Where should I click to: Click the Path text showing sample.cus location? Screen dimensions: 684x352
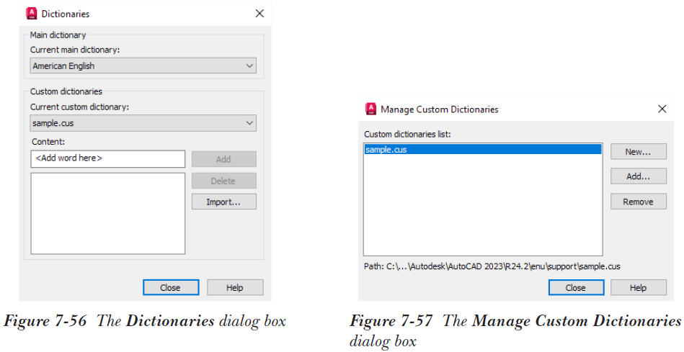(x=492, y=266)
